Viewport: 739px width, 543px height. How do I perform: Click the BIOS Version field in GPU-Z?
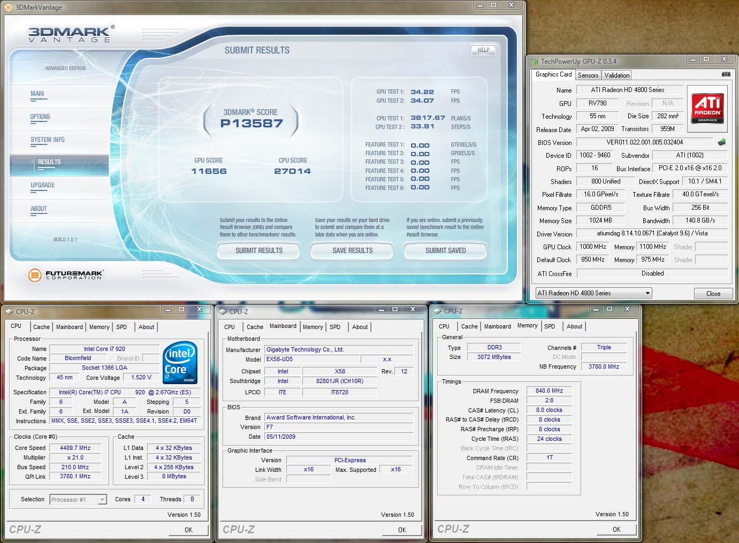pos(644,142)
